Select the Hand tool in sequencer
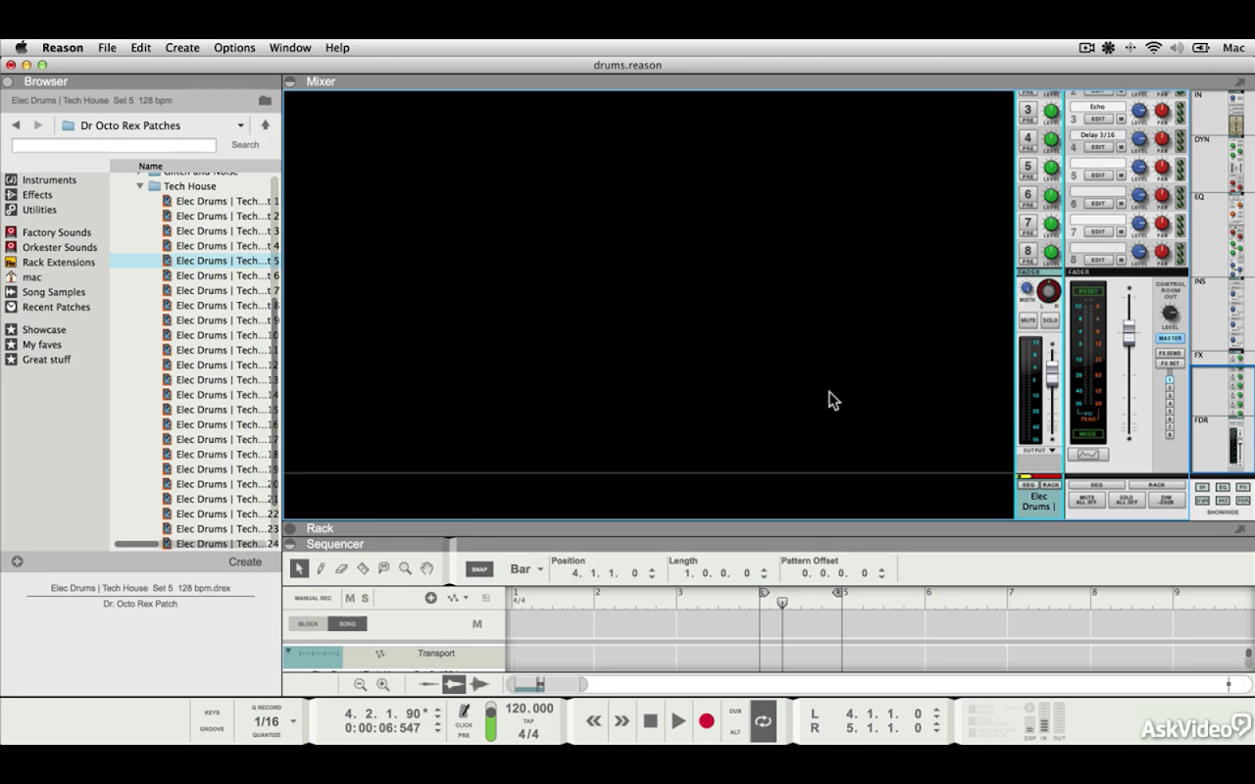Viewport: 1255px width, 784px height. point(427,568)
